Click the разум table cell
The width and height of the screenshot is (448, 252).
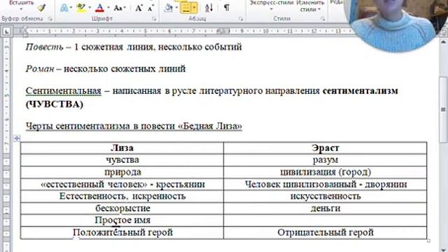pos(325,160)
